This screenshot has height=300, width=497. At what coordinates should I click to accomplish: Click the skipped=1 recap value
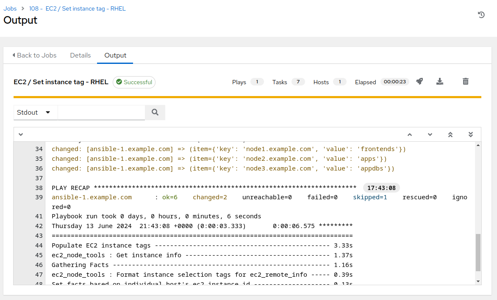pos(370,198)
